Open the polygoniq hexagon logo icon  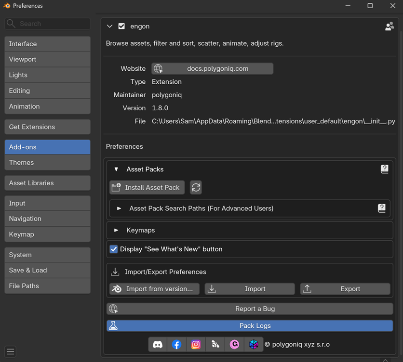tap(254, 344)
